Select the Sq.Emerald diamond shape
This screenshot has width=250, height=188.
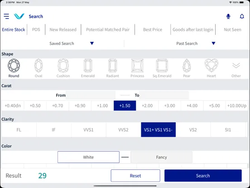pos(162,68)
